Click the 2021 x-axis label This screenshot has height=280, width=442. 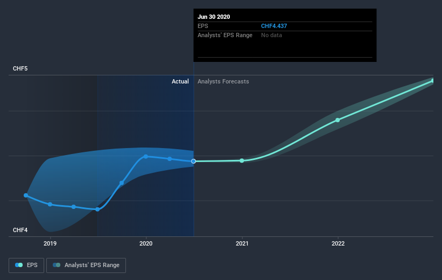(242, 243)
